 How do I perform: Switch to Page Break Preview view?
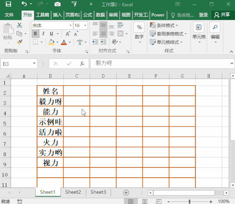click(x=159, y=201)
